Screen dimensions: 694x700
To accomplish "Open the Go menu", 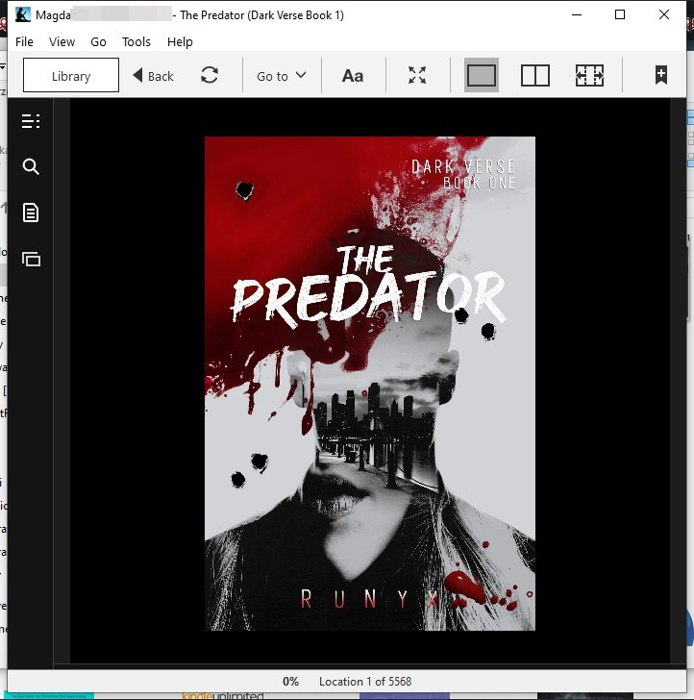I will 98,42.
